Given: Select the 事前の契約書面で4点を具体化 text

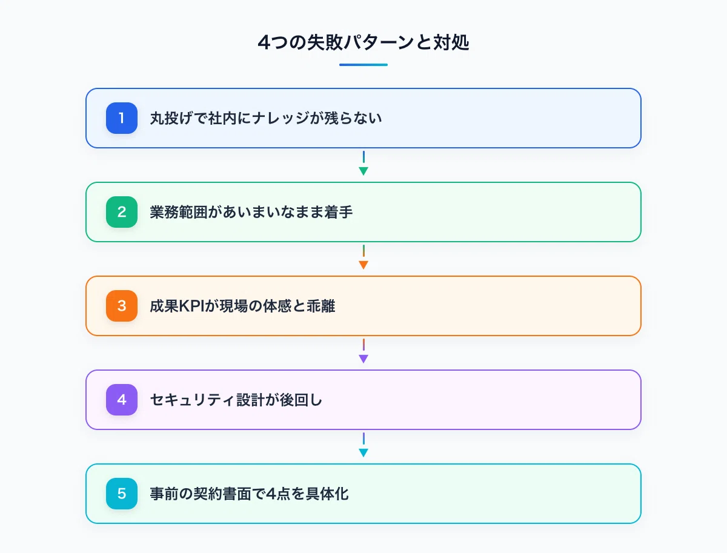Looking at the screenshot, I should (x=250, y=494).
